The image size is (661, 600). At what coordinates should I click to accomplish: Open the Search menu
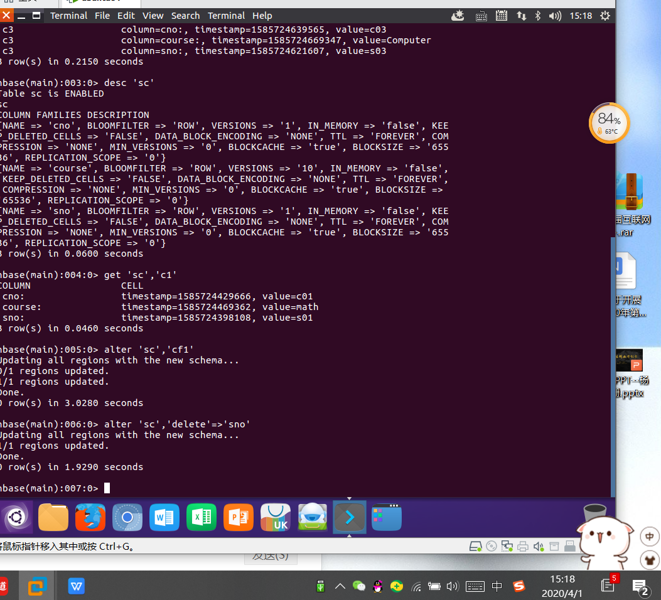(x=185, y=16)
